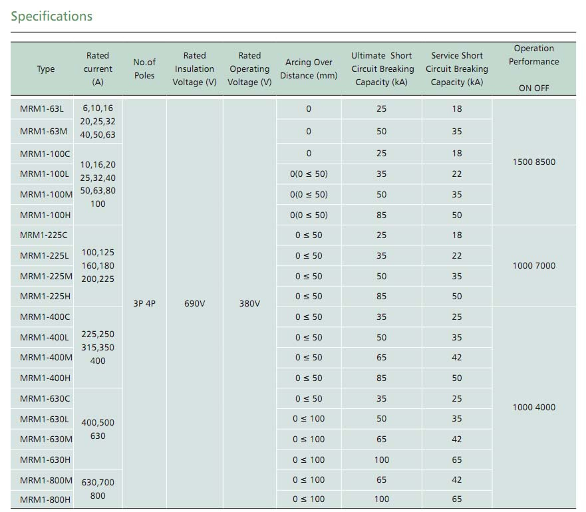Click the Rated current (A) header
This screenshot has height=512, width=586.
tap(98, 68)
